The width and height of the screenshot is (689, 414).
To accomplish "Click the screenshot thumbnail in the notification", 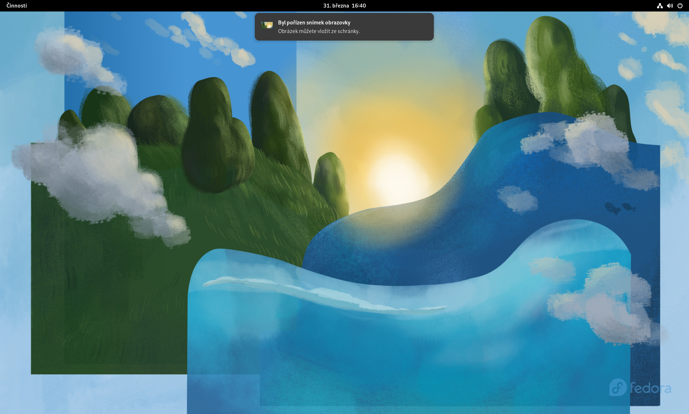I will [x=267, y=25].
